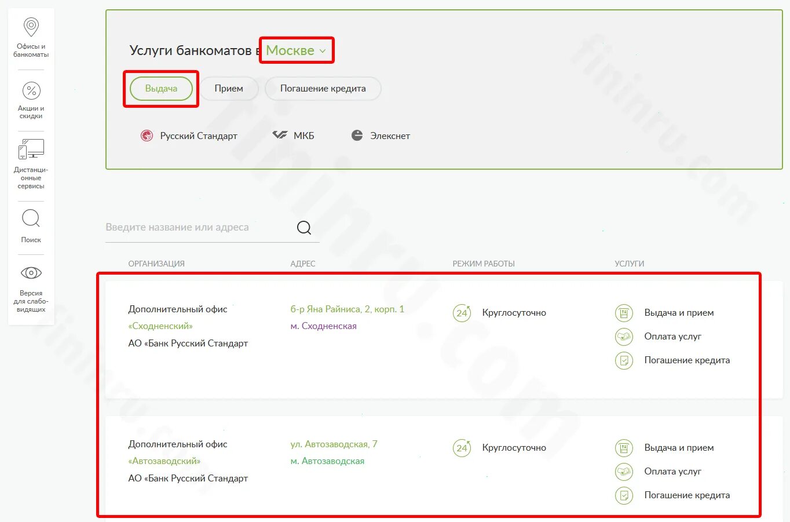Open address ул. Автозаводская, 7
This screenshot has height=522, width=790.
(x=334, y=444)
